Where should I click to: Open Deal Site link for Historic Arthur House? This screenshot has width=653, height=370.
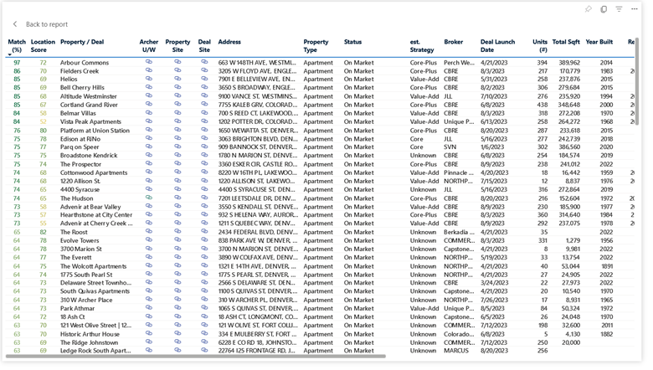click(204, 333)
